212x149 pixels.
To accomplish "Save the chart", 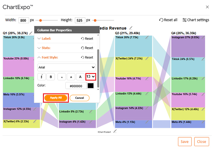I will (x=185, y=142).
